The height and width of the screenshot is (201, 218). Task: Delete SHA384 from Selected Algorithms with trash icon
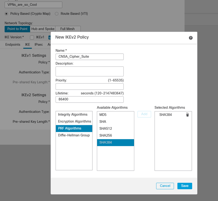187,115
